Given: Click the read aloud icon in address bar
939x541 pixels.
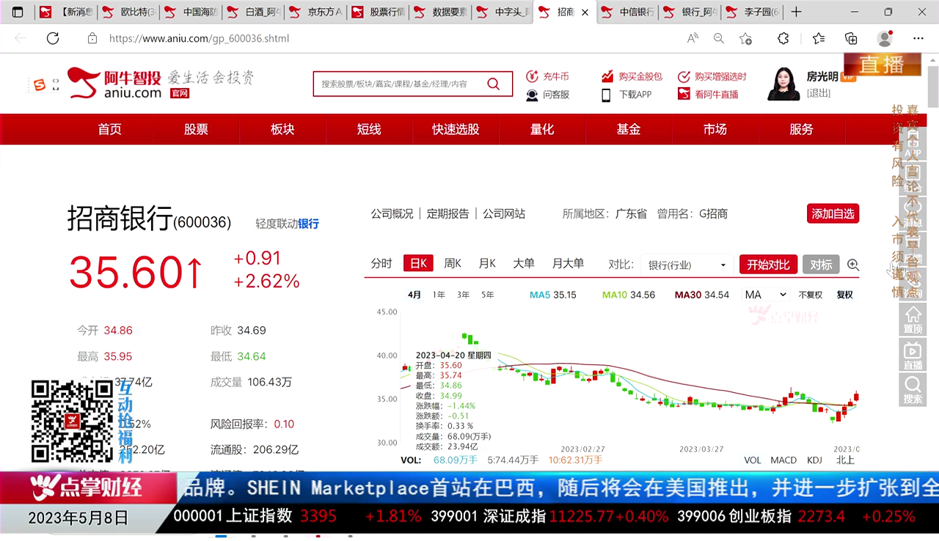Looking at the screenshot, I should point(693,39).
